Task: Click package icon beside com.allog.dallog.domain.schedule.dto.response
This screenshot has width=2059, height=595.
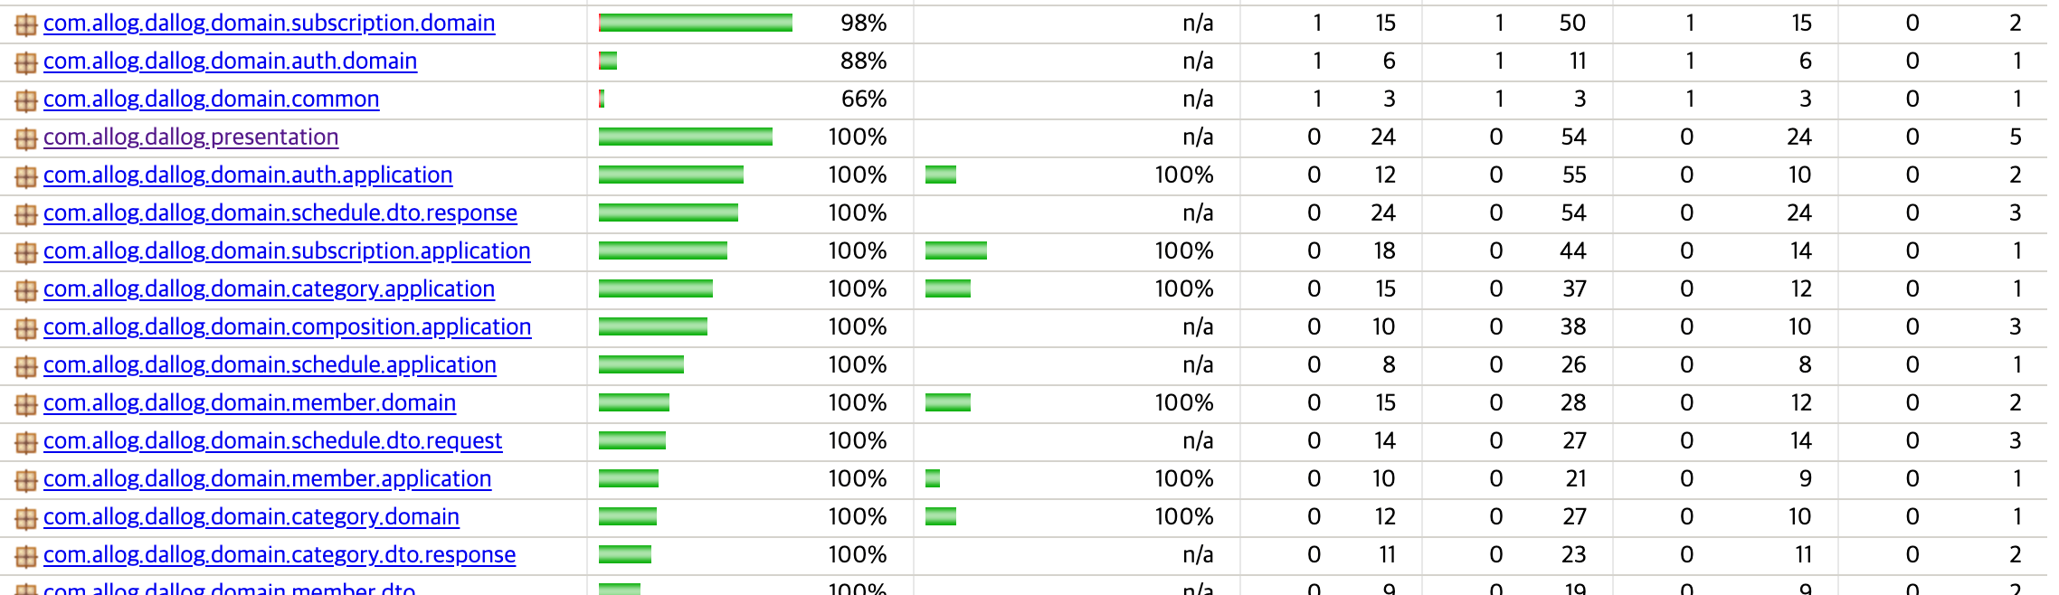Action: tap(26, 214)
